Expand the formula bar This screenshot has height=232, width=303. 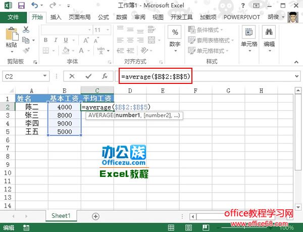[297, 76]
